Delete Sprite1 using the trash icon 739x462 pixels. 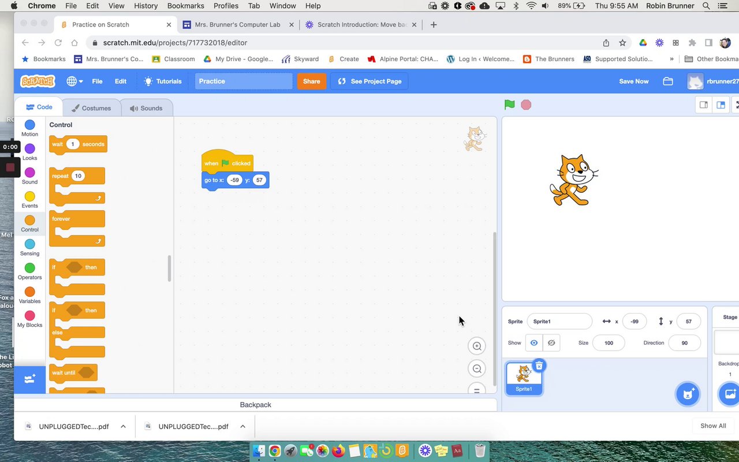coord(539,366)
